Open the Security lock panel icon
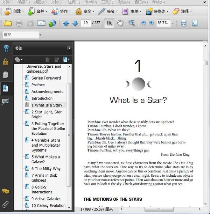 coord(6,61)
